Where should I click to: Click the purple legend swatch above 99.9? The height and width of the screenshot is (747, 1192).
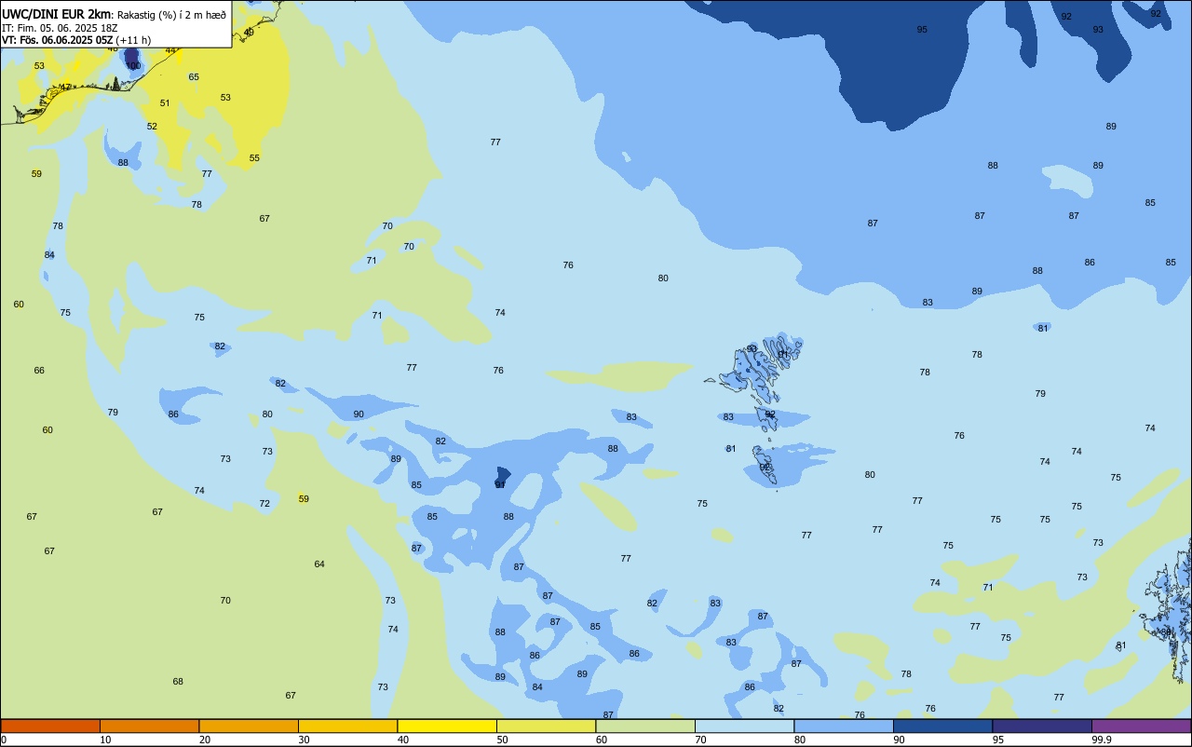tap(1141, 726)
